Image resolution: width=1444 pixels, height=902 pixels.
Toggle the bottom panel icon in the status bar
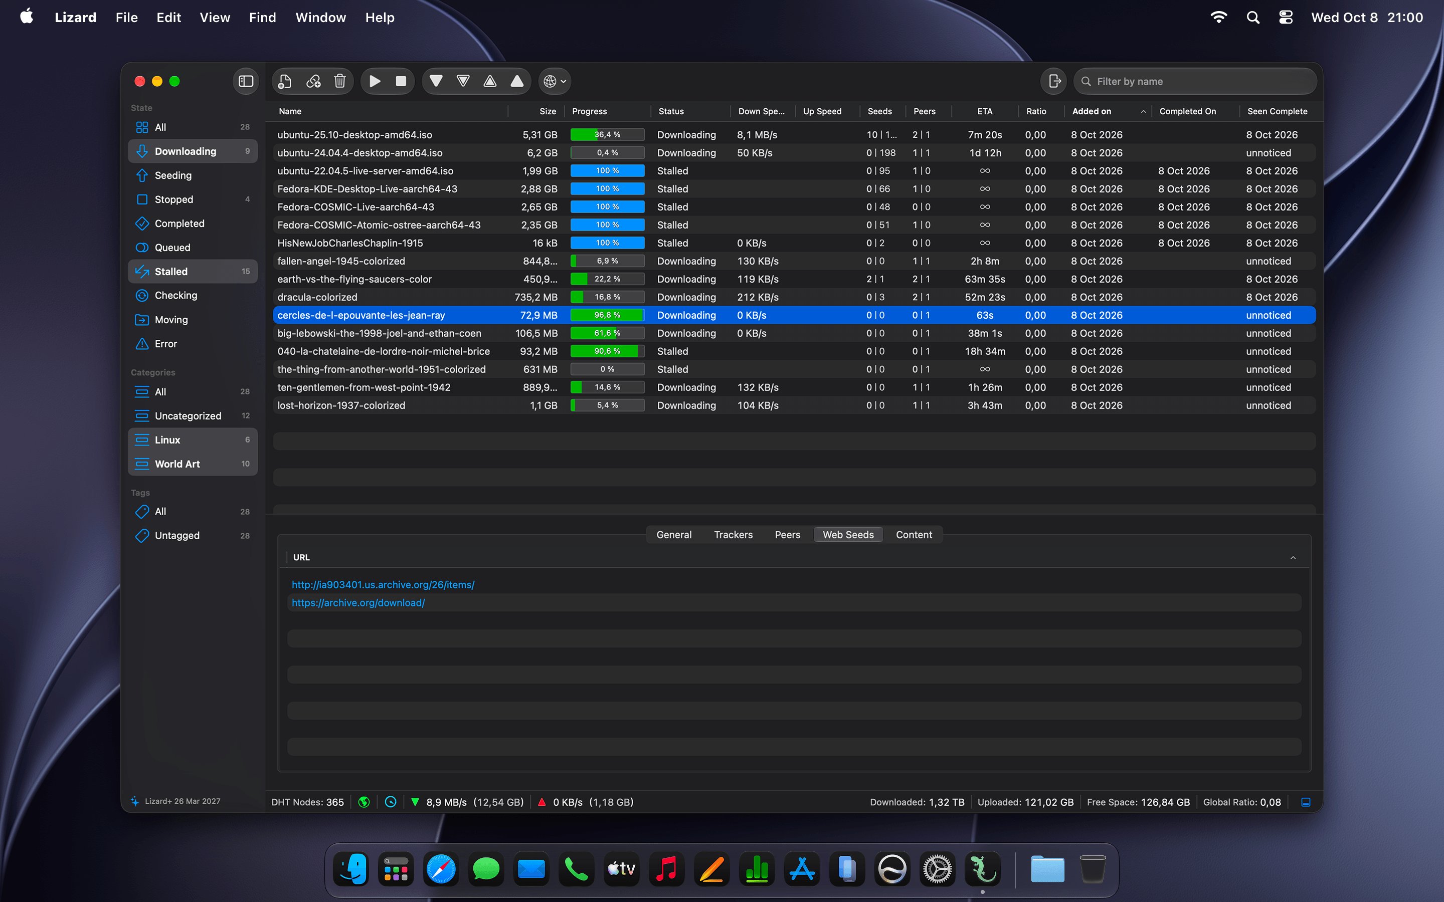coord(1306,802)
